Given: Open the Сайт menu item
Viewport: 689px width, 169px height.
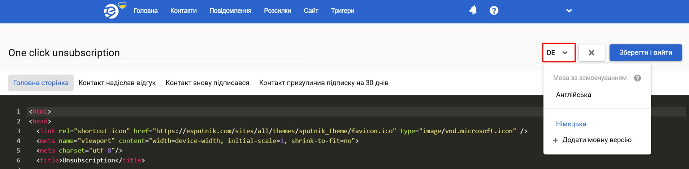Looking at the screenshot, I should click(311, 11).
